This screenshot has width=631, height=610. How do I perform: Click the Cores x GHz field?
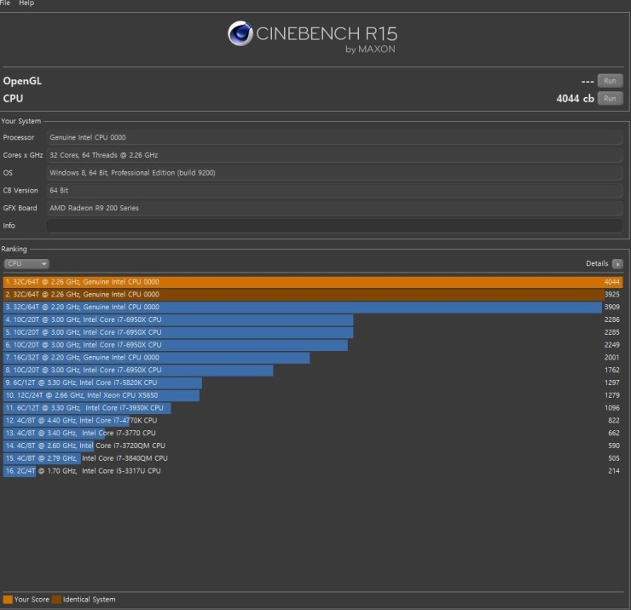pos(334,155)
